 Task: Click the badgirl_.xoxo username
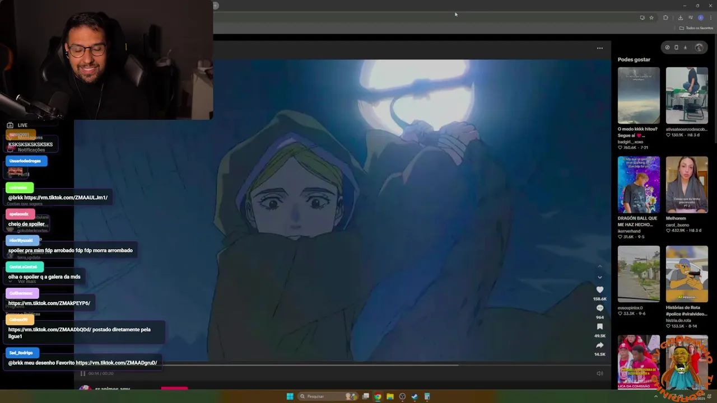point(630,142)
